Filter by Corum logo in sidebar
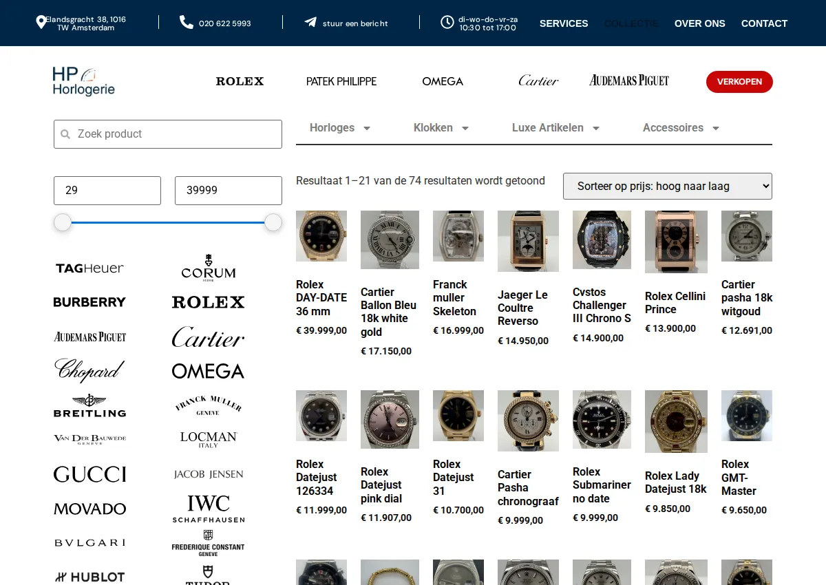Screen dimensions: 826x585 point(208,268)
